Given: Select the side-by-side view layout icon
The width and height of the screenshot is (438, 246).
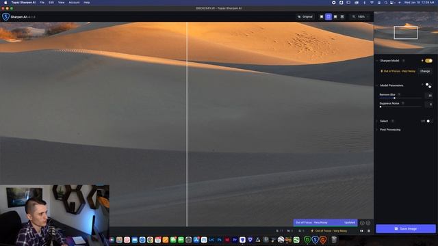Looking at the screenshot, I should (x=335, y=16).
